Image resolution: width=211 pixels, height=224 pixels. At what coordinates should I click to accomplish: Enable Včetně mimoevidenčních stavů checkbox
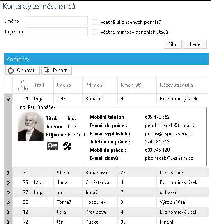94,32
